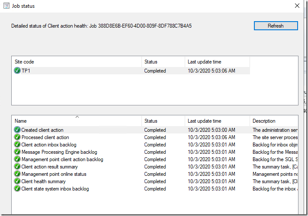The image size is (308, 216).
Task: Click Status header in the site list
Action: [x=163, y=62]
